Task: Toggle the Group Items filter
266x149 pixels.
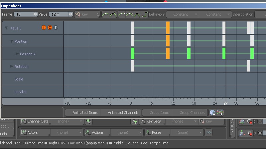Action: [159, 113]
